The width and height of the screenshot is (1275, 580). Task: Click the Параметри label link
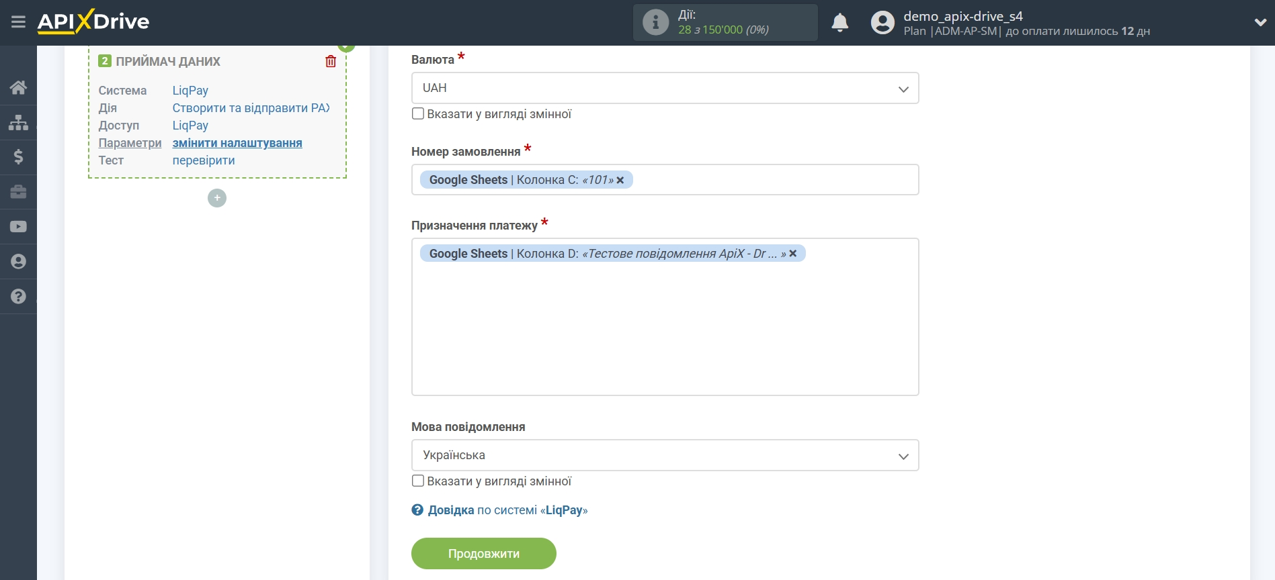[130, 143]
